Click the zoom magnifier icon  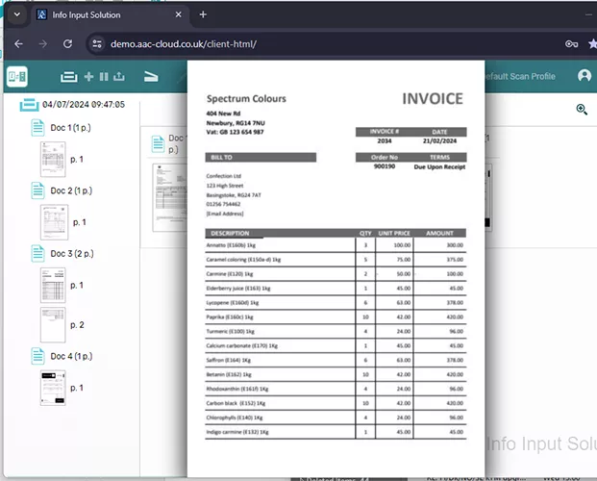[x=582, y=110]
